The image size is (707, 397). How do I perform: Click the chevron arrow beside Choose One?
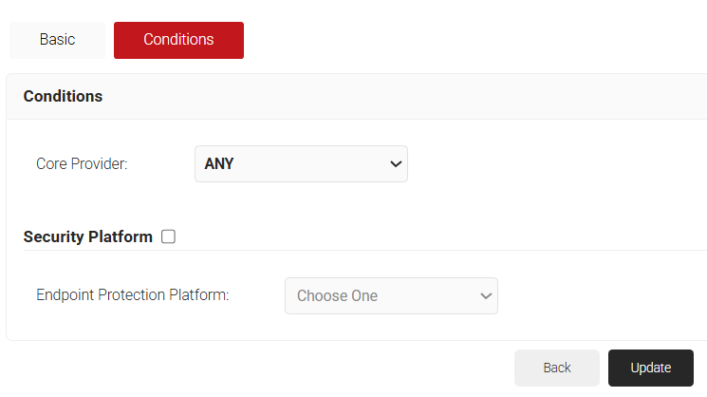click(486, 296)
